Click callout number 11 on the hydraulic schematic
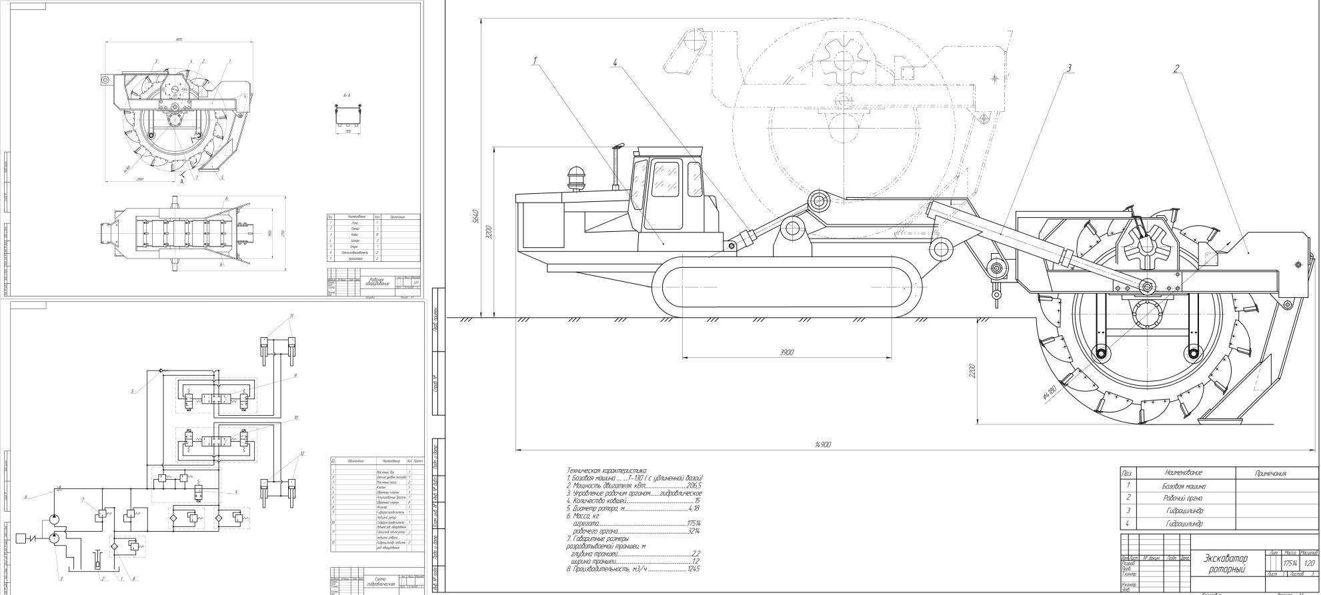 point(291,316)
